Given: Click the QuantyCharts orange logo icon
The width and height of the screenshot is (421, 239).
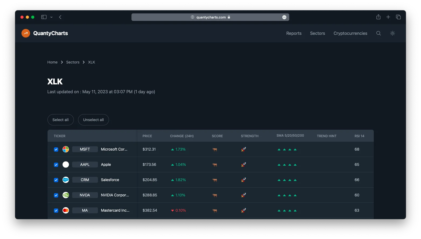Looking at the screenshot, I should tap(26, 33).
